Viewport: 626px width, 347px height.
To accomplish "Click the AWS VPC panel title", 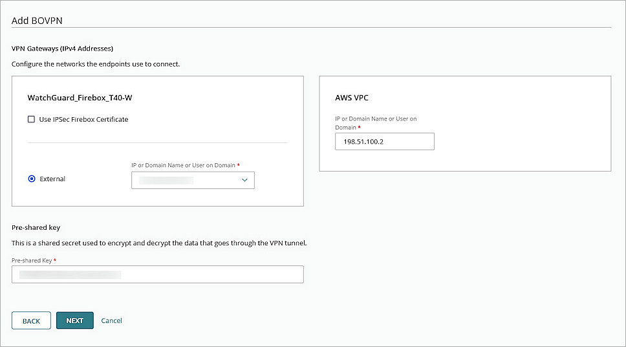I will (x=352, y=98).
